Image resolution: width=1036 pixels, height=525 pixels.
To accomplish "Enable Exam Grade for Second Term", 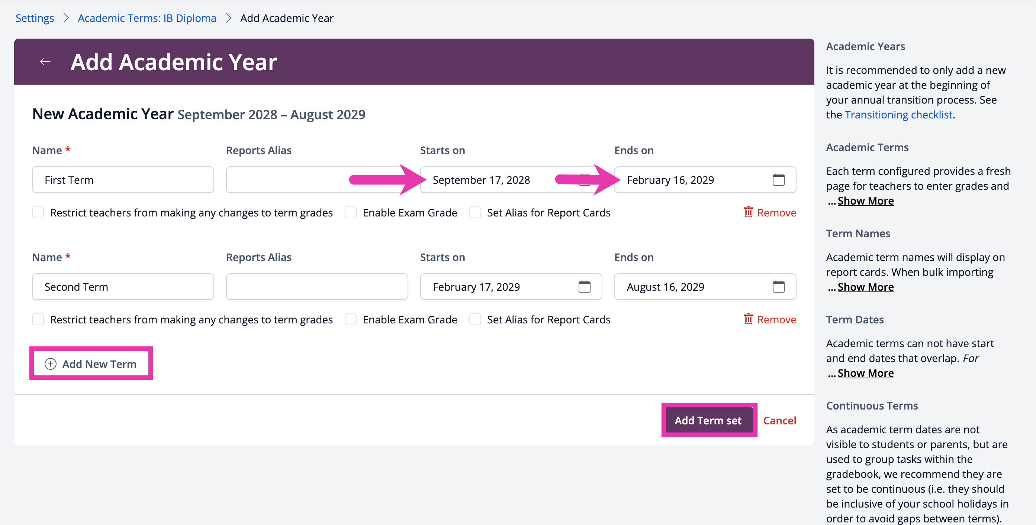I will [x=350, y=319].
